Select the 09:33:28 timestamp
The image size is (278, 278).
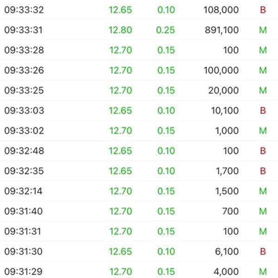pyautogui.click(x=24, y=50)
